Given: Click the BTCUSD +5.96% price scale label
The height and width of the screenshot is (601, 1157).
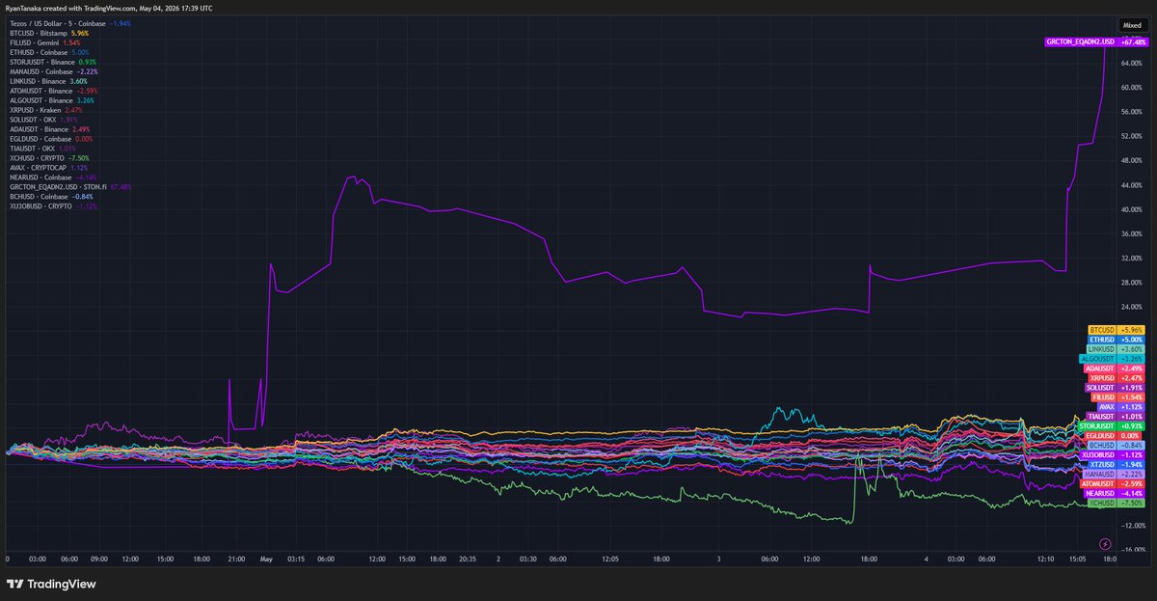Looking at the screenshot, I should coord(1117,330).
